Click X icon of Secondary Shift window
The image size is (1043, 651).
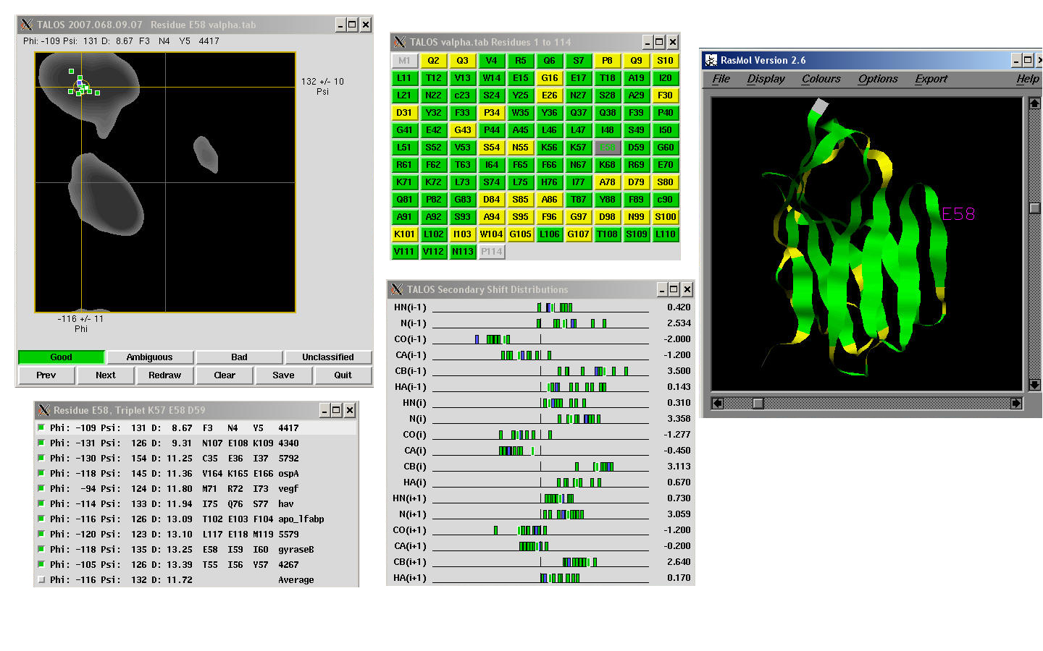pyautogui.click(x=396, y=289)
